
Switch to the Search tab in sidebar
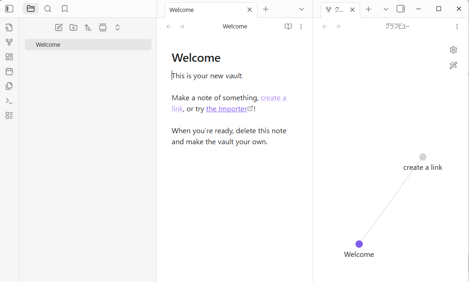point(48,9)
